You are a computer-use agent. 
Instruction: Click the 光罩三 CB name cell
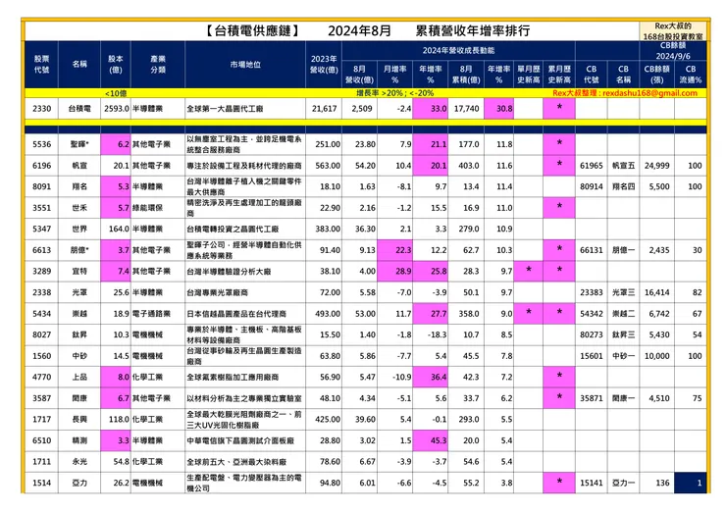click(x=623, y=292)
